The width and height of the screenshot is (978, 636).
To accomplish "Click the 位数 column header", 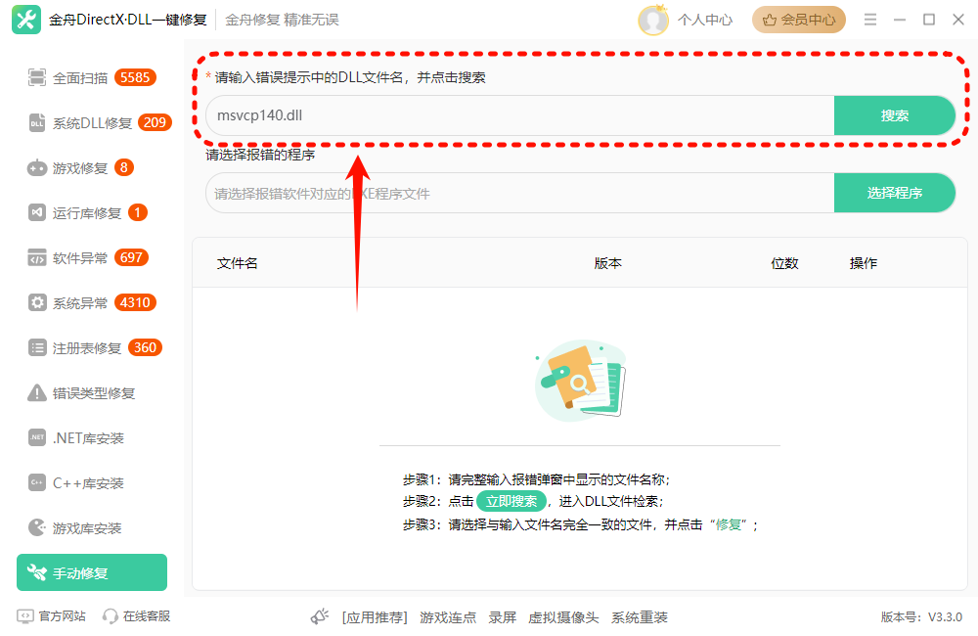I will click(784, 263).
